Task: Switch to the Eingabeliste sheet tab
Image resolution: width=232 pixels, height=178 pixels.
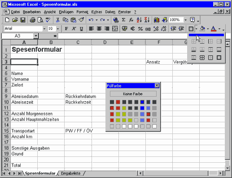Action: coord(70,174)
